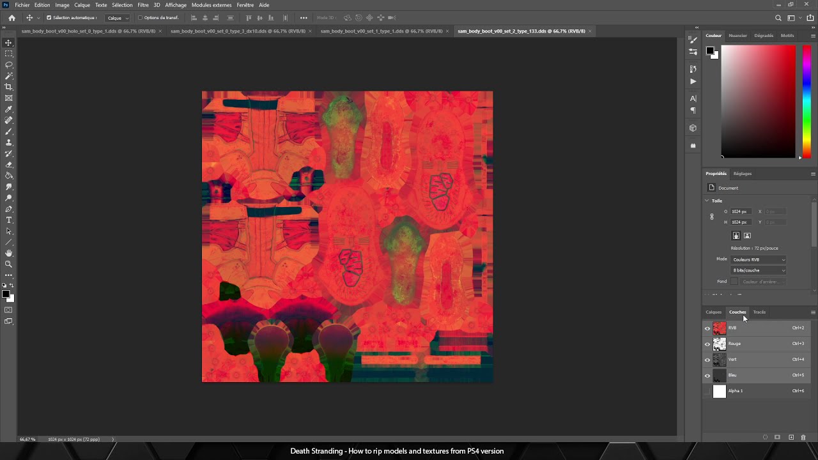Open the 3D panel cube icon
The height and width of the screenshot is (460, 818).
[x=693, y=128]
